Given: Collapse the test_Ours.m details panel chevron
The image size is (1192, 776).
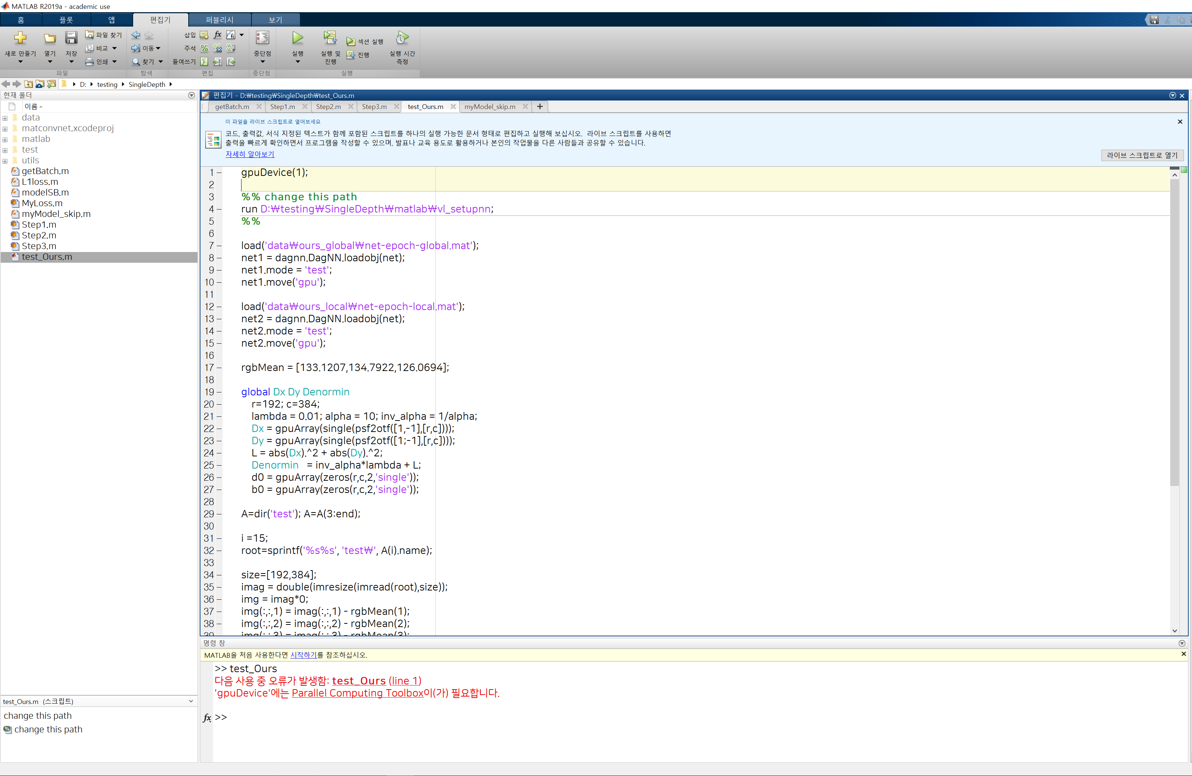Looking at the screenshot, I should click(191, 701).
